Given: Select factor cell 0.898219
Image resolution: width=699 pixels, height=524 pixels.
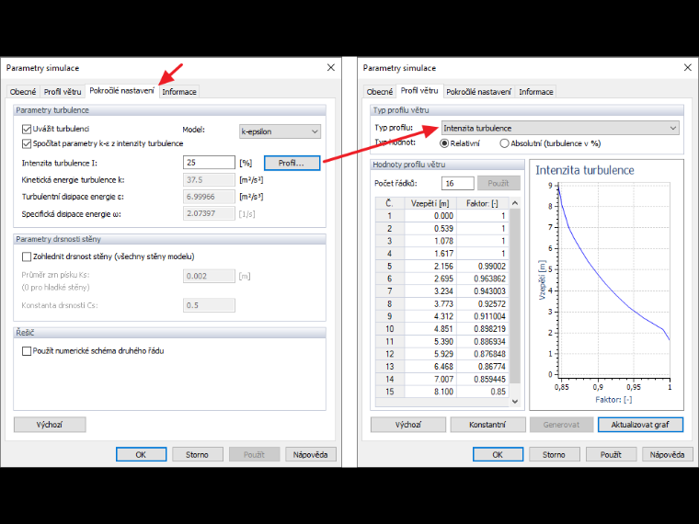Looking at the screenshot, I should pos(482,329).
